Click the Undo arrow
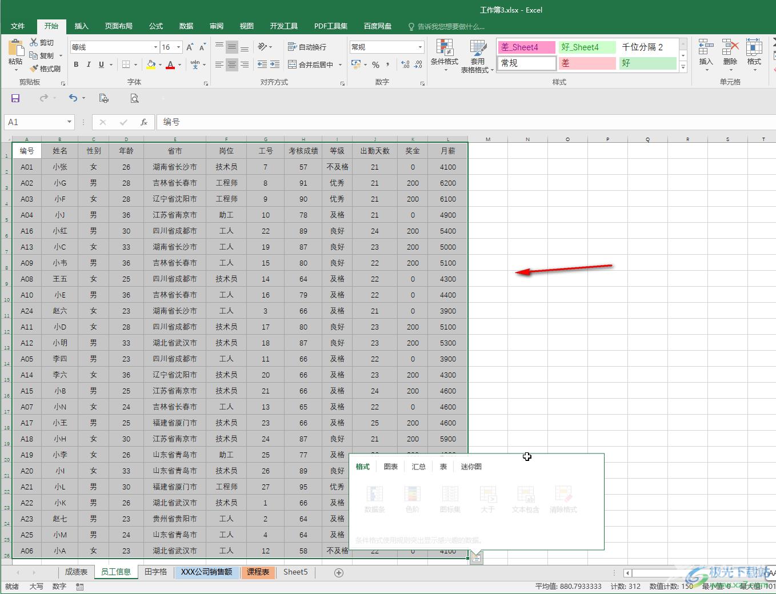Image resolution: width=776 pixels, height=594 pixels. point(73,98)
